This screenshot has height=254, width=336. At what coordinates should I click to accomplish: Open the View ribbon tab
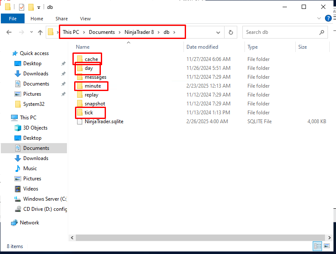pos(85,19)
